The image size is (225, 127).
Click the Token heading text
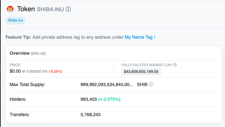[26, 9]
